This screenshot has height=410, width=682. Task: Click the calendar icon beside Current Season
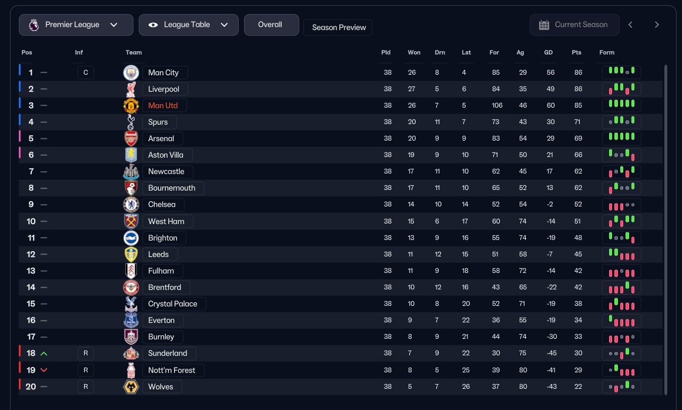544,25
